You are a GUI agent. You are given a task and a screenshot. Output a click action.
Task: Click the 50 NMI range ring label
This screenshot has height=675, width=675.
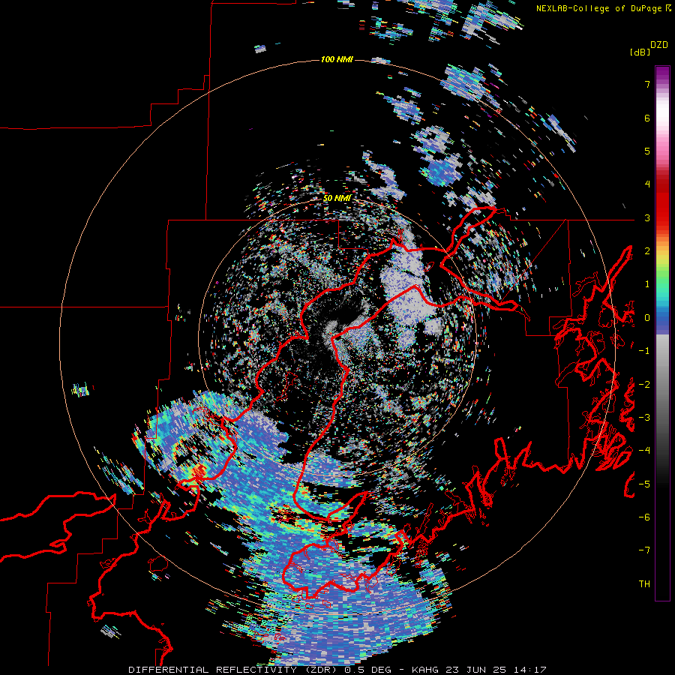point(337,199)
